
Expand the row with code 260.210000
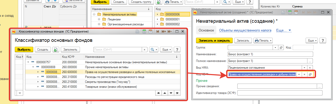[38, 82]
